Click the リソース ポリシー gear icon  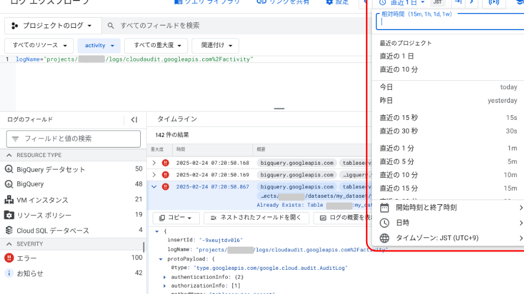pos(9,215)
